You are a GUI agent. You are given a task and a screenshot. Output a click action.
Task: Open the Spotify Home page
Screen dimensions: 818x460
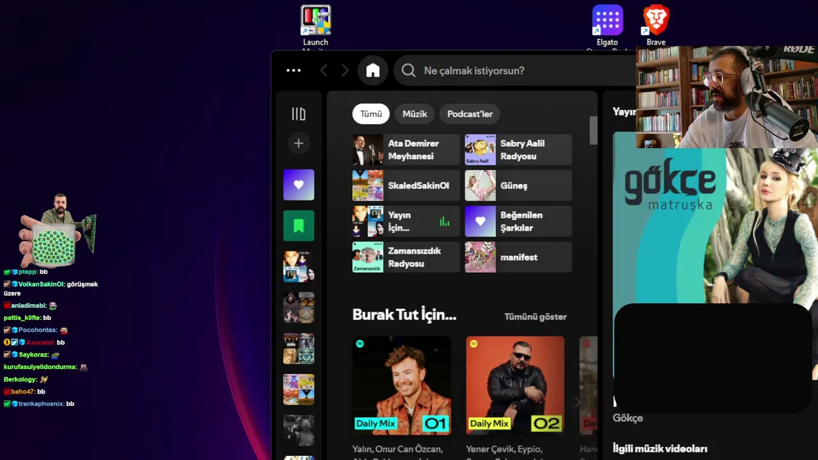pos(373,70)
